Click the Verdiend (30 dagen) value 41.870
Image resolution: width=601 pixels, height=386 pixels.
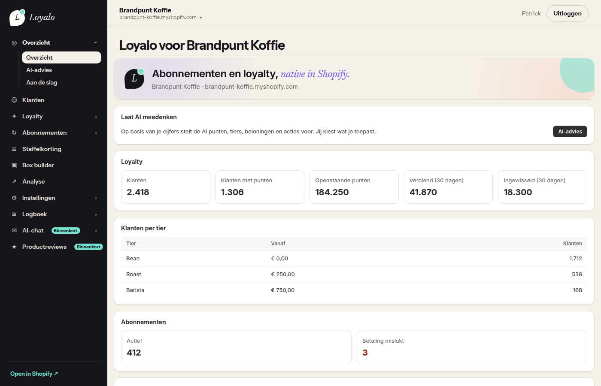423,192
